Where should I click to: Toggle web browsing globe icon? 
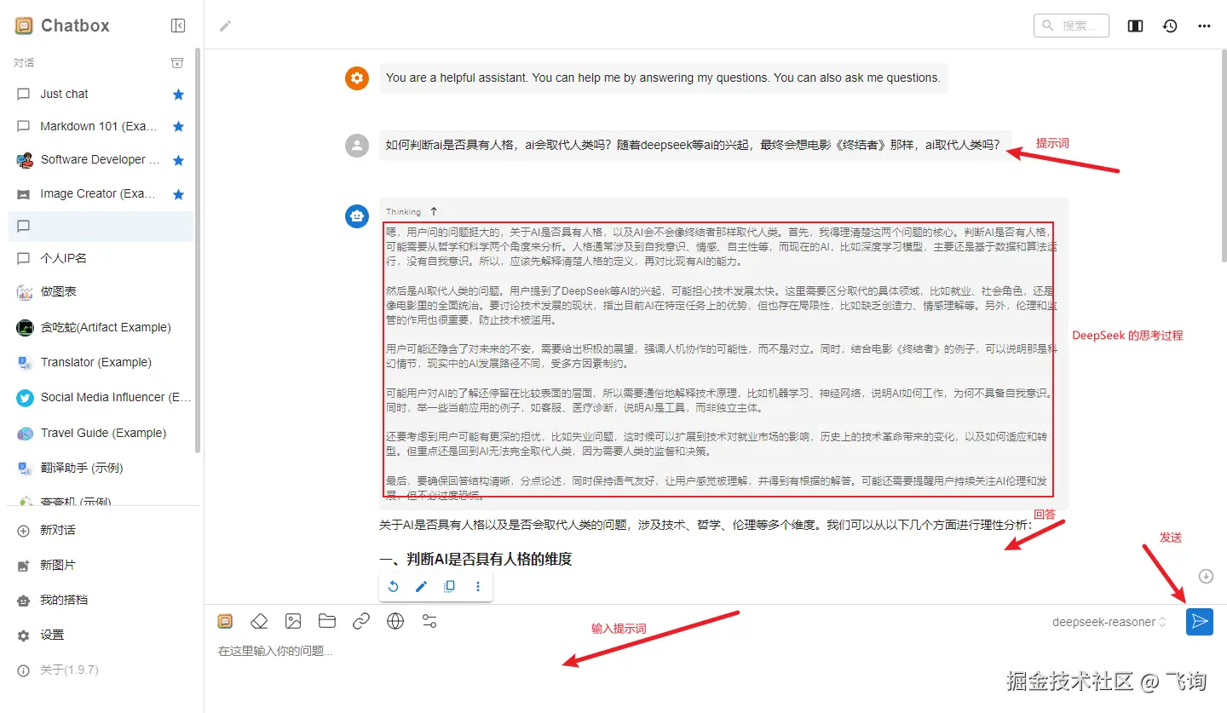point(395,621)
